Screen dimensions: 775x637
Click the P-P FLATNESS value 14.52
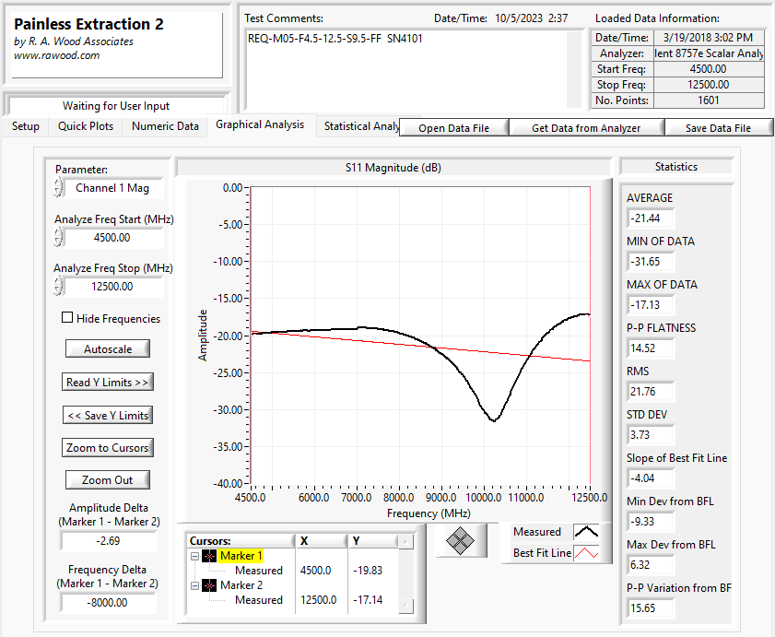[650, 348]
